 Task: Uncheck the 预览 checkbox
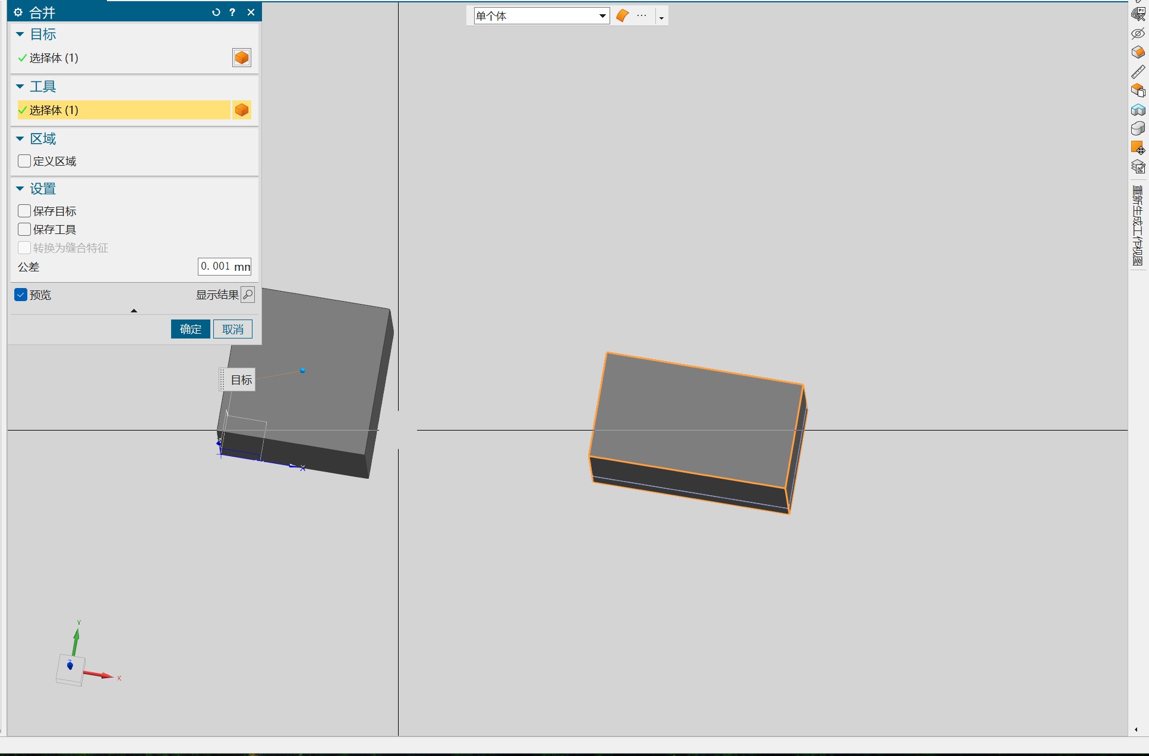tap(21, 295)
